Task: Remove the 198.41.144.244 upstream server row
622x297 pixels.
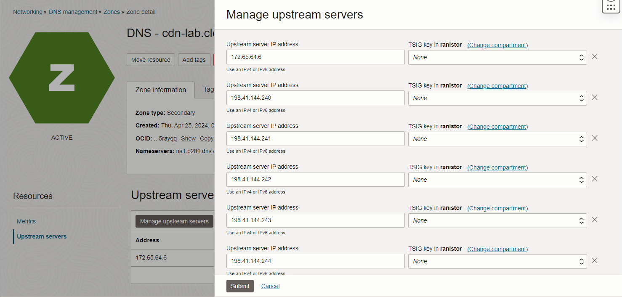Action: [x=594, y=260]
